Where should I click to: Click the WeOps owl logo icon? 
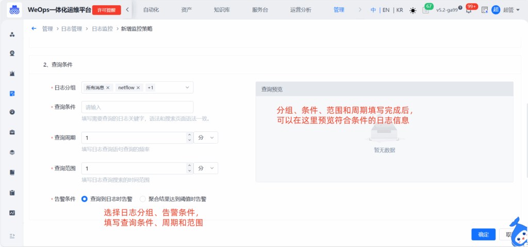(x=14, y=10)
